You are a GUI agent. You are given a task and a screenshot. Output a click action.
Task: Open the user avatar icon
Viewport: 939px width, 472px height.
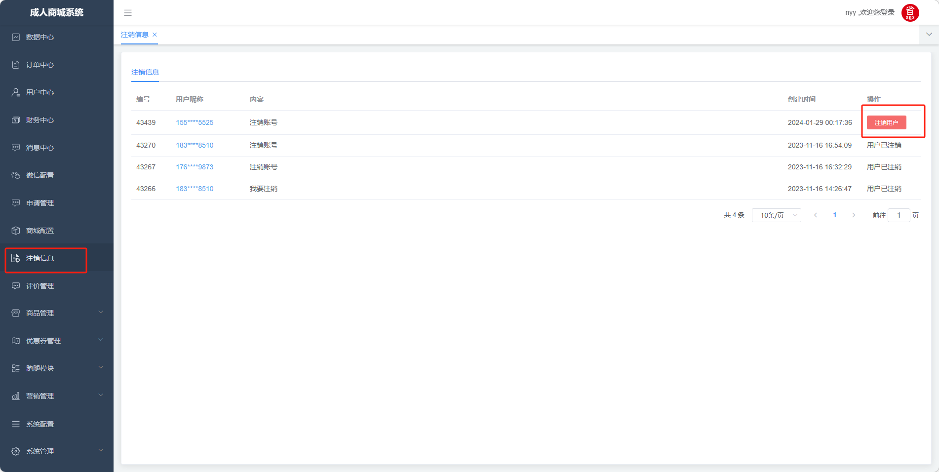pyautogui.click(x=910, y=13)
